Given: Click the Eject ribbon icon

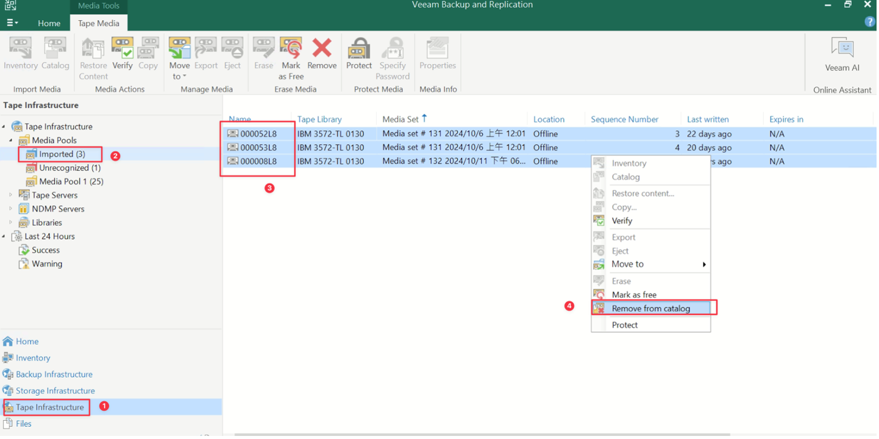Looking at the screenshot, I should point(232,54).
